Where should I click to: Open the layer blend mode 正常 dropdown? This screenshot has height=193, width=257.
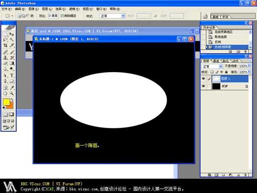[220, 66]
